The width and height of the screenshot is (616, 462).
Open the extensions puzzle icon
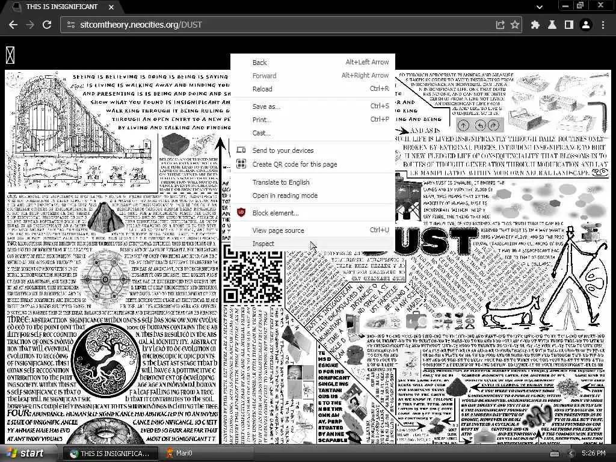click(x=535, y=25)
